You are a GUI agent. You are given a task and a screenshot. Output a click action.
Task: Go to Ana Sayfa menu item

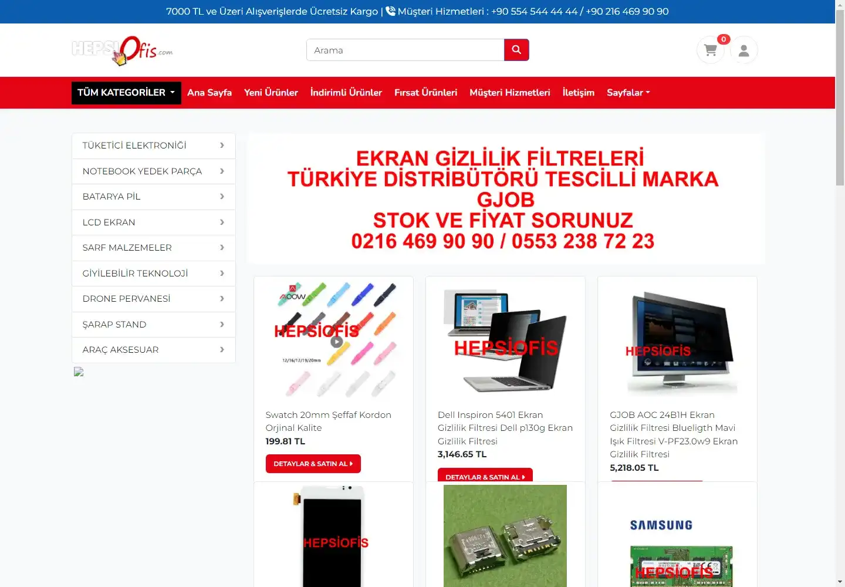pos(209,93)
